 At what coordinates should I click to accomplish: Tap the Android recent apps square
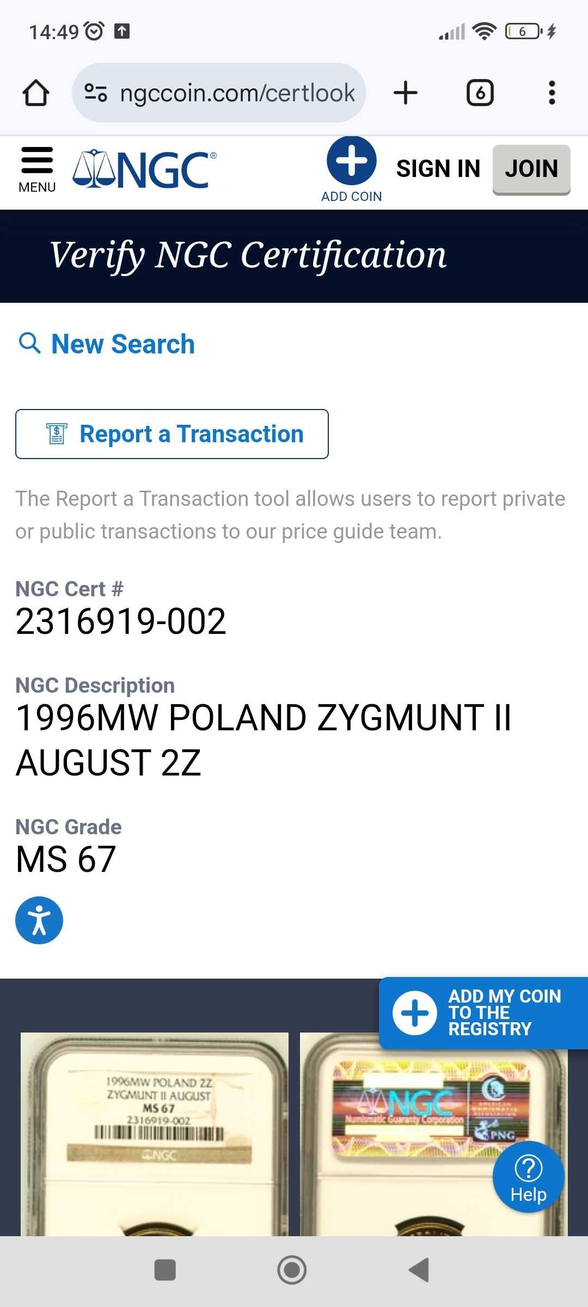[165, 1270]
